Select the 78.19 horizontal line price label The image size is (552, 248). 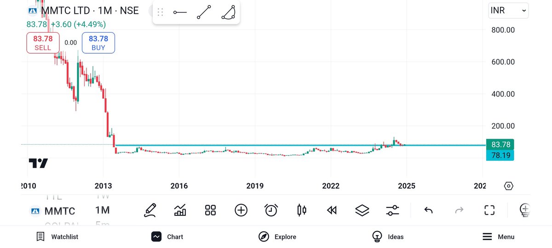coord(500,156)
